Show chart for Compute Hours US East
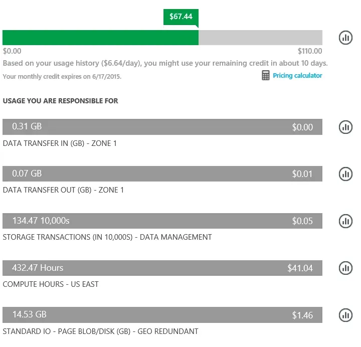Screen dimensions: 361x347 [345, 268]
